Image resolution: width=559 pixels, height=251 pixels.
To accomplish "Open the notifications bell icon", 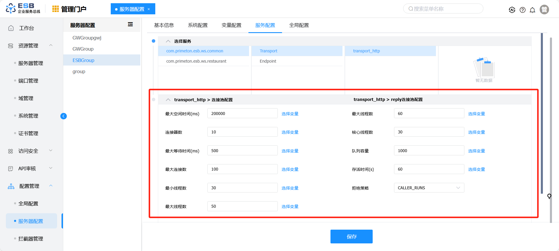I will coord(532,10).
